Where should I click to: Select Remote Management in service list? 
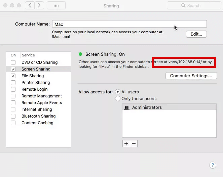point(42,96)
